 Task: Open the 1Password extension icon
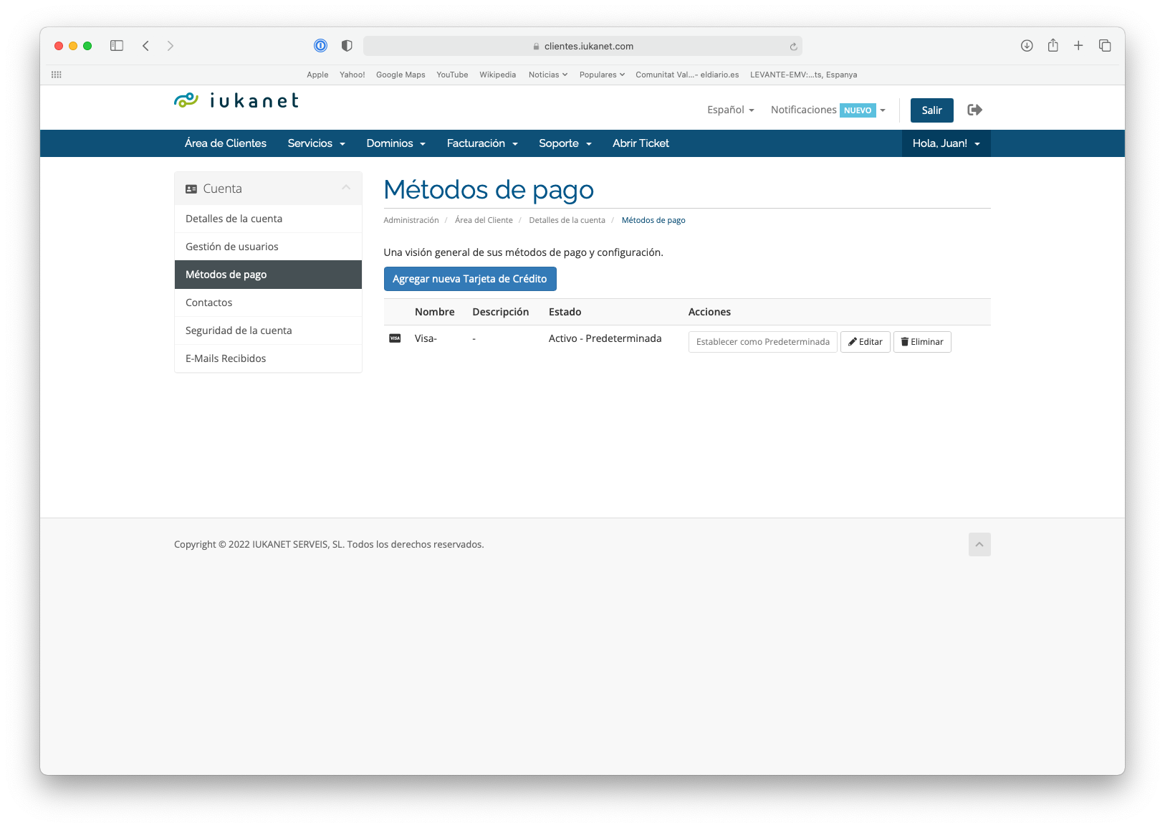pos(320,46)
